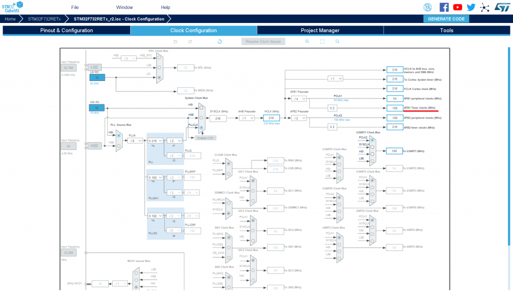Click the LSE oscillator block

point(94,67)
